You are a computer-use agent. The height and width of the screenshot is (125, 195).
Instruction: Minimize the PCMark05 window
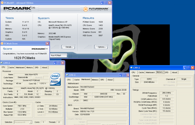click(102, 3)
